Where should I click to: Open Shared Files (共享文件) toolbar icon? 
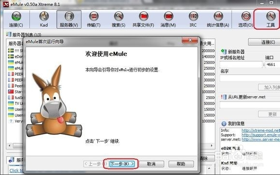coord(144,19)
